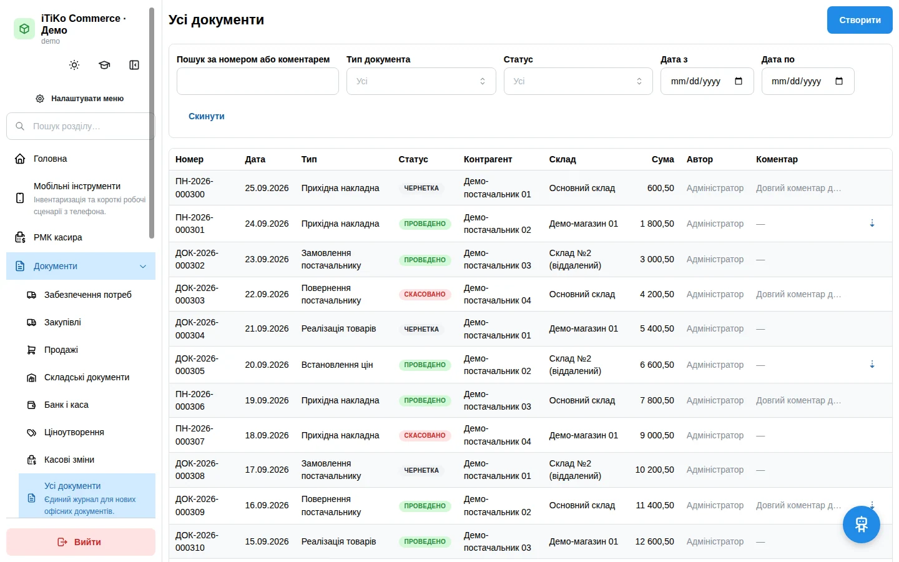Click the sidebar vertical scrollbar
899x562 pixels.
[x=152, y=123]
